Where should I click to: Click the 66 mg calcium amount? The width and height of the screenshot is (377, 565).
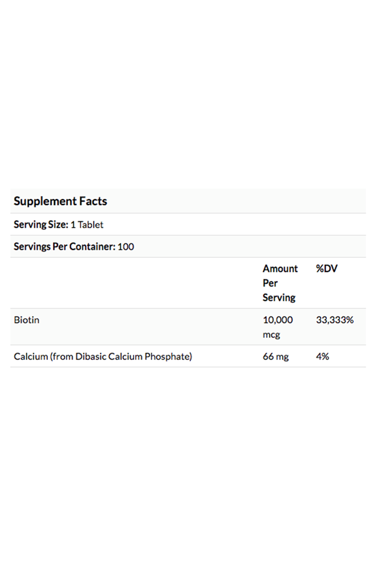click(x=276, y=357)
